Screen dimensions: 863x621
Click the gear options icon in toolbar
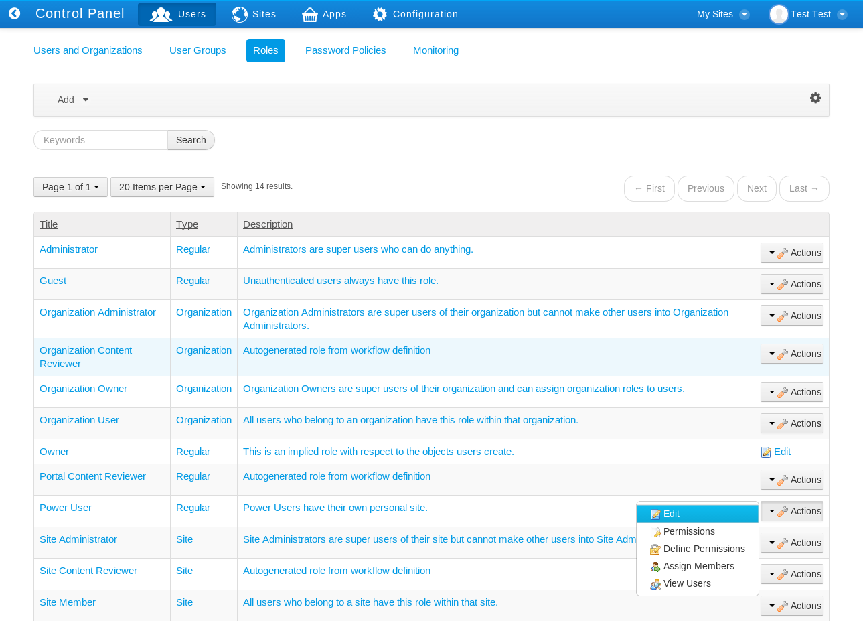tap(815, 98)
